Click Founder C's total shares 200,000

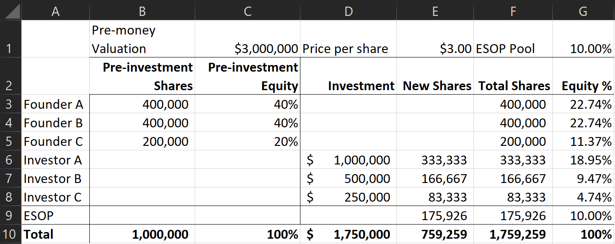pyautogui.click(x=513, y=141)
